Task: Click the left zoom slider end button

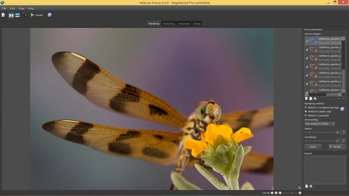Action: tap(280, 193)
